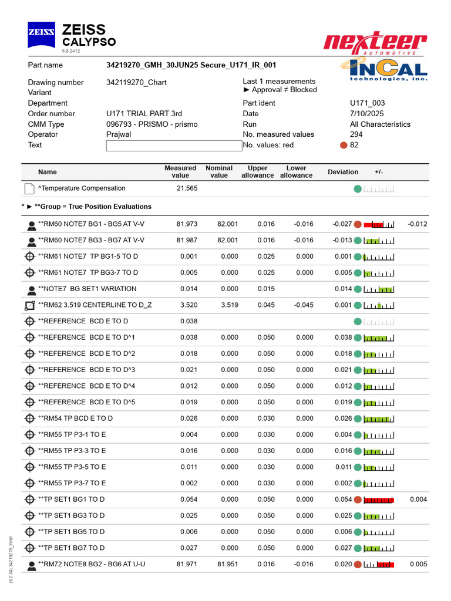Click position icon of RM54 TP BCD E TO D
Screen dimensions: 451x601
point(30,418)
